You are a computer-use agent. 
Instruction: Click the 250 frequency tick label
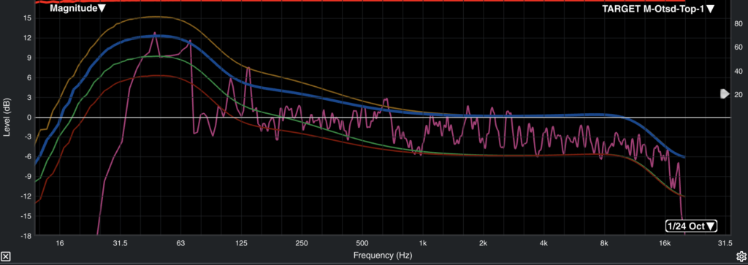click(302, 243)
